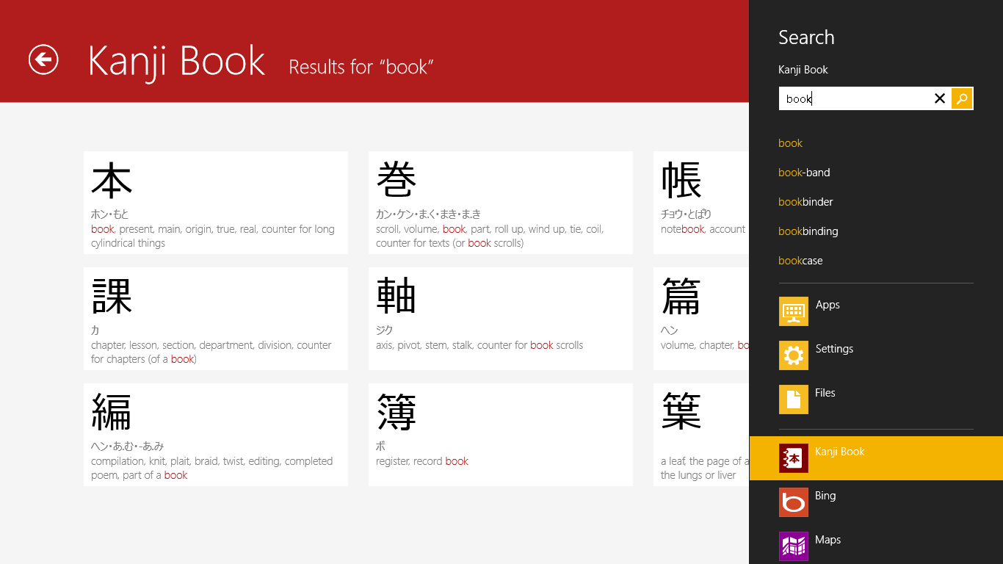Open the kanji tile for 本
Image resolution: width=1003 pixels, height=564 pixels.
(x=215, y=203)
